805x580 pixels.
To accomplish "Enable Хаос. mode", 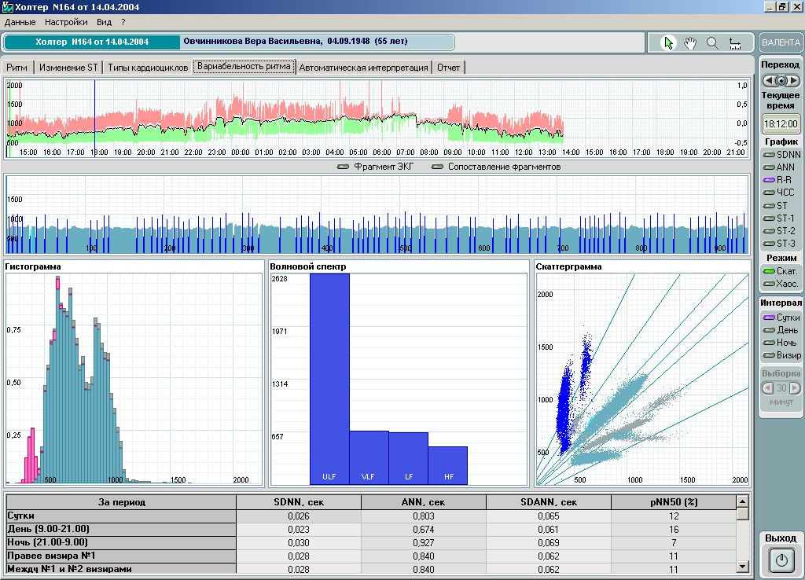I will (781, 283).
